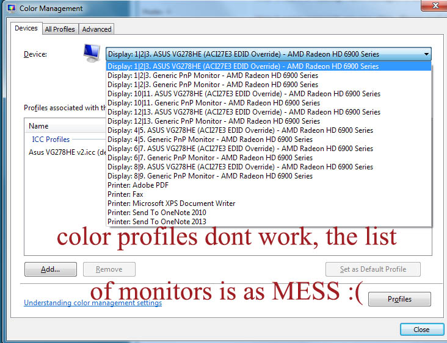Click the Color Management title bar icon
447x343 pixels.
coord(12,9)
